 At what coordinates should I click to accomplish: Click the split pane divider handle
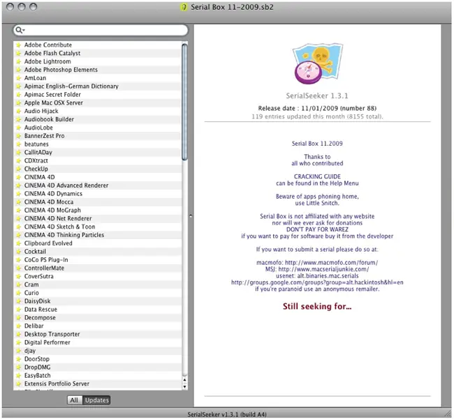click(191, 216)
